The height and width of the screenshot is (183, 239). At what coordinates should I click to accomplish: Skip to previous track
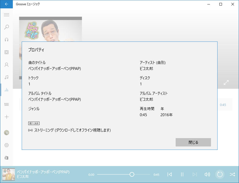click(x=169, y=174)
